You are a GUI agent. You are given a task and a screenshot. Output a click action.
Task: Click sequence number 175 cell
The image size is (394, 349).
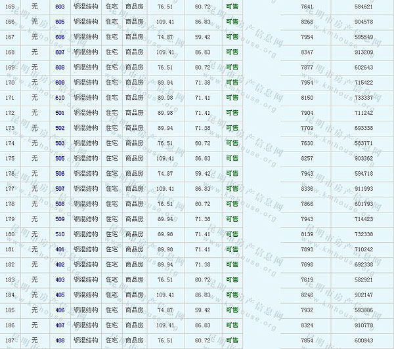pos(10,158)
